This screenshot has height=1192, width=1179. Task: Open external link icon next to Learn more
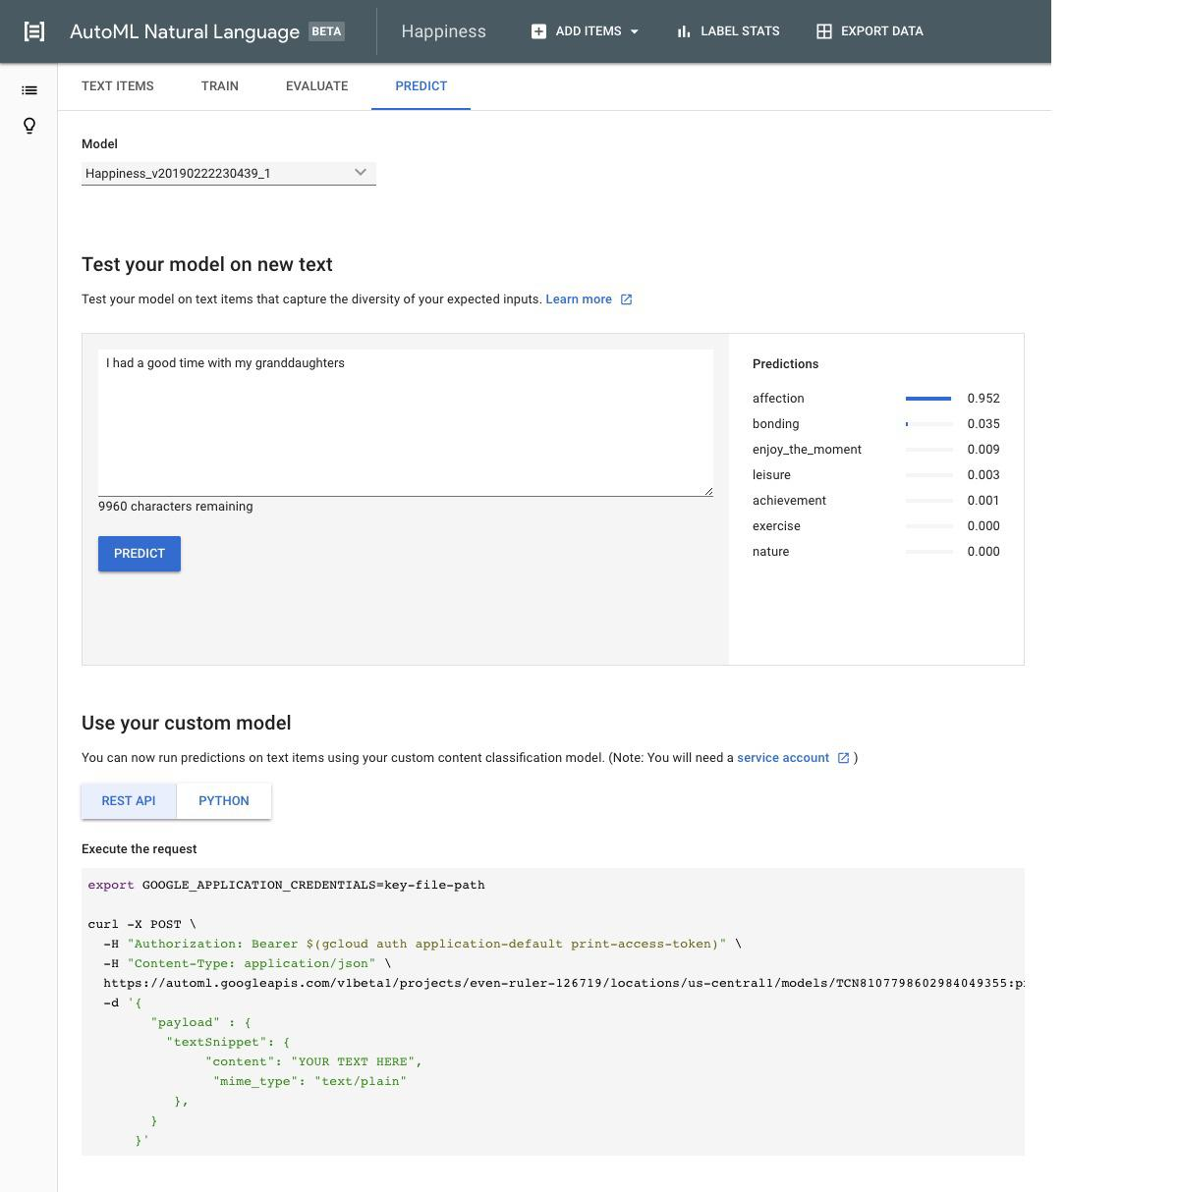tap(627, 299)
